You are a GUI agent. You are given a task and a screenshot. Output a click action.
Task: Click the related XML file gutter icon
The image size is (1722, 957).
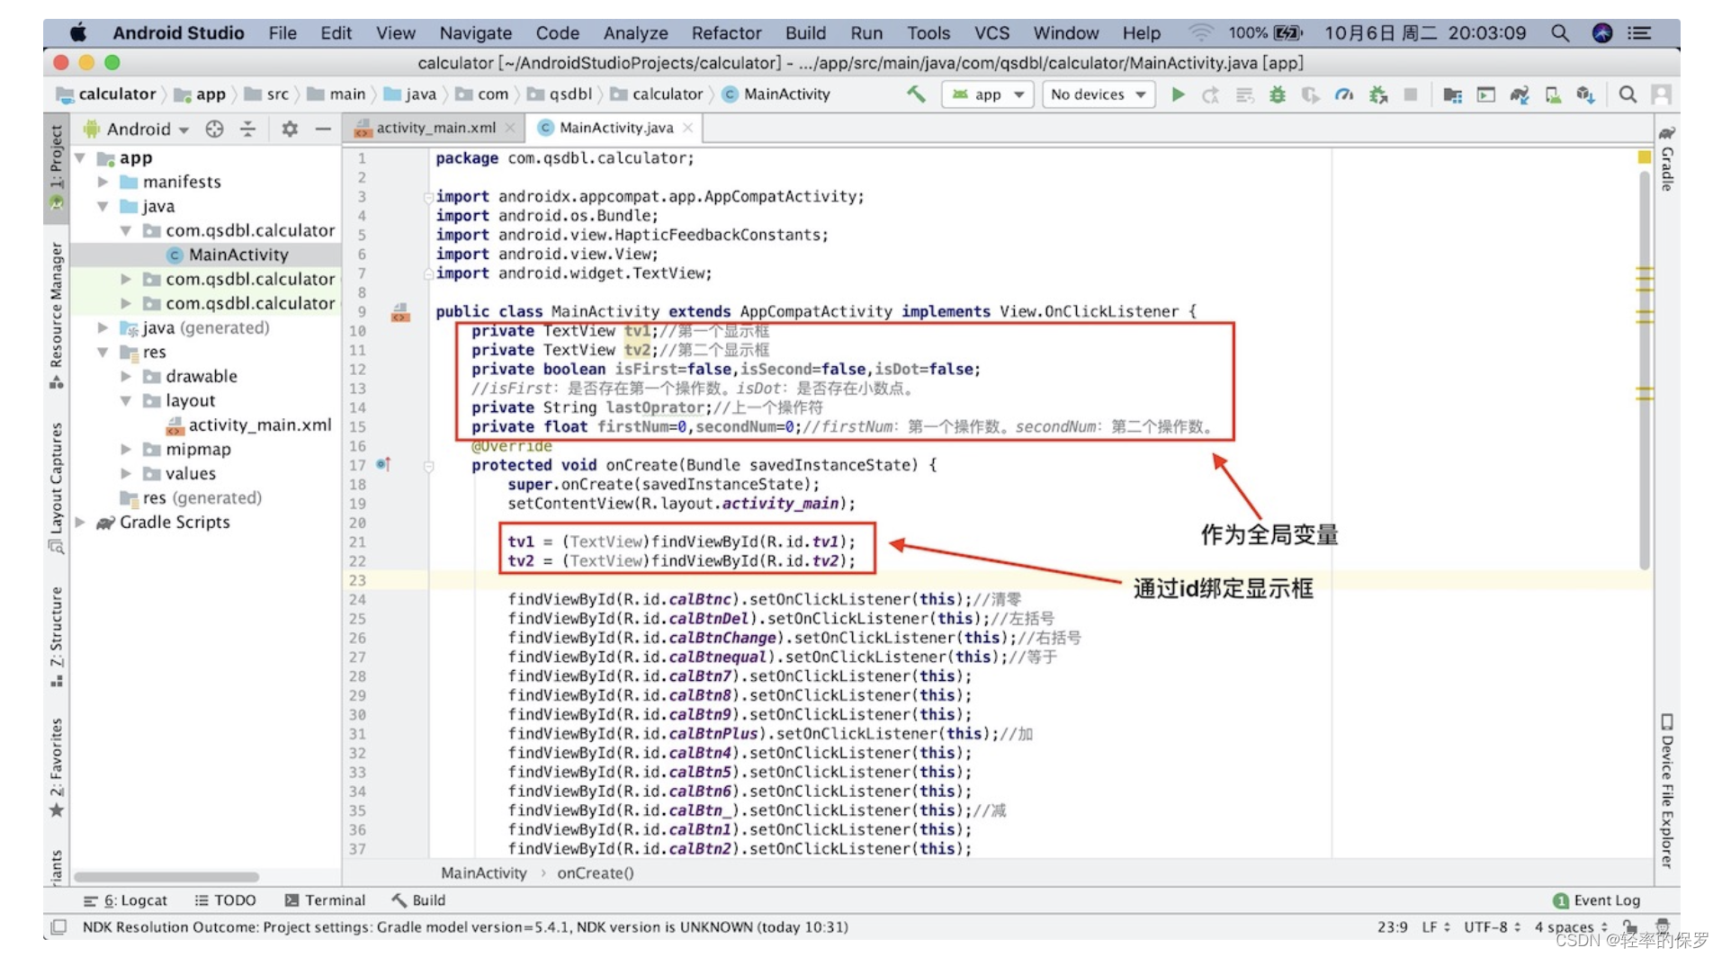(x=400, y=313)
